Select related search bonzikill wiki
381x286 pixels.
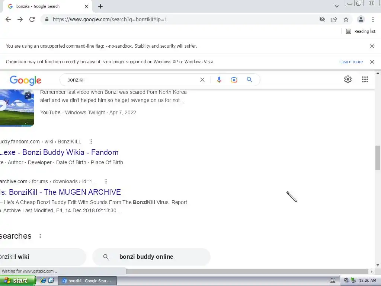[x=43, y=257]
